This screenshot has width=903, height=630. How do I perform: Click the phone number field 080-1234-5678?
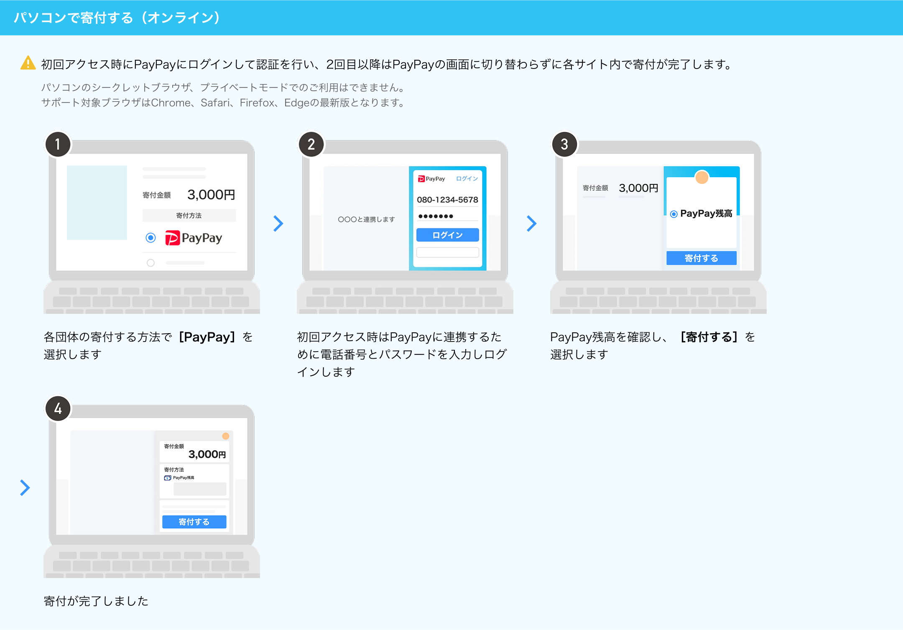tap(447, 200)
